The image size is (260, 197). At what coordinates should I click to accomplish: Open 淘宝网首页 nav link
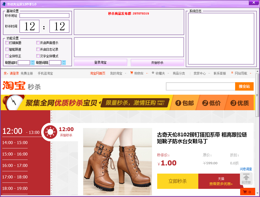(x=97, y=73)
